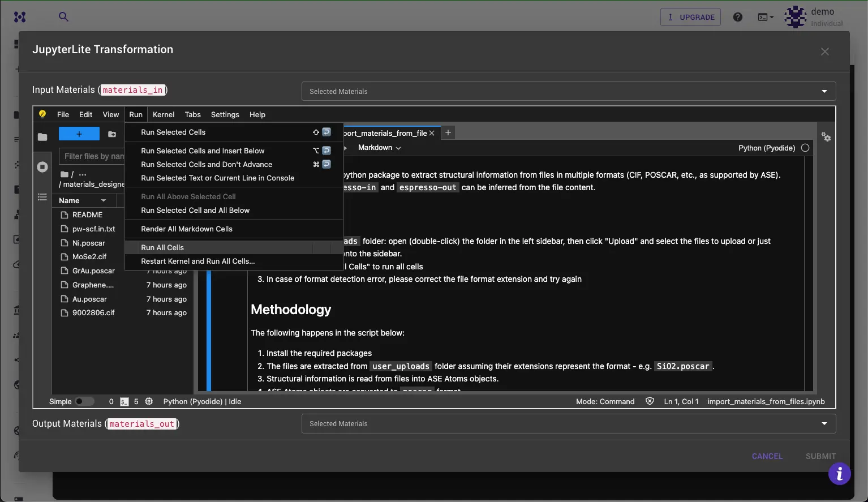Open the search icon in the top bar
The height and width of the screenshot is (502, 868).
[x=63, y=16]
